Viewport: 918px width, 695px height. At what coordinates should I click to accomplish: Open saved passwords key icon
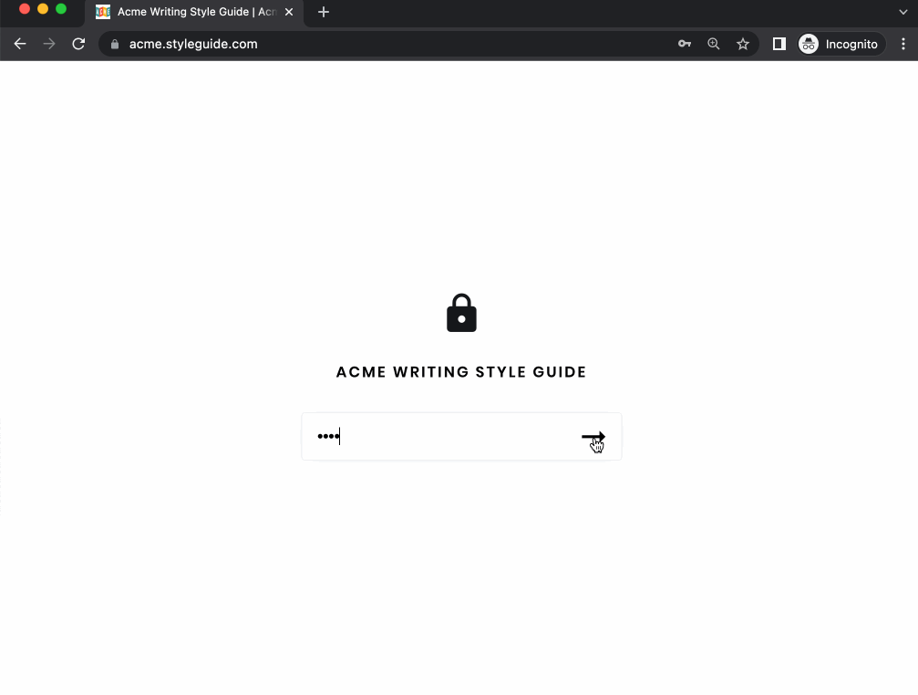point(685,44)
